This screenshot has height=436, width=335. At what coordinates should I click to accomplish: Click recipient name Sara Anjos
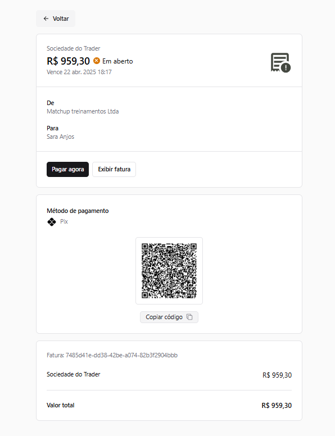click(x=60, y=137)
